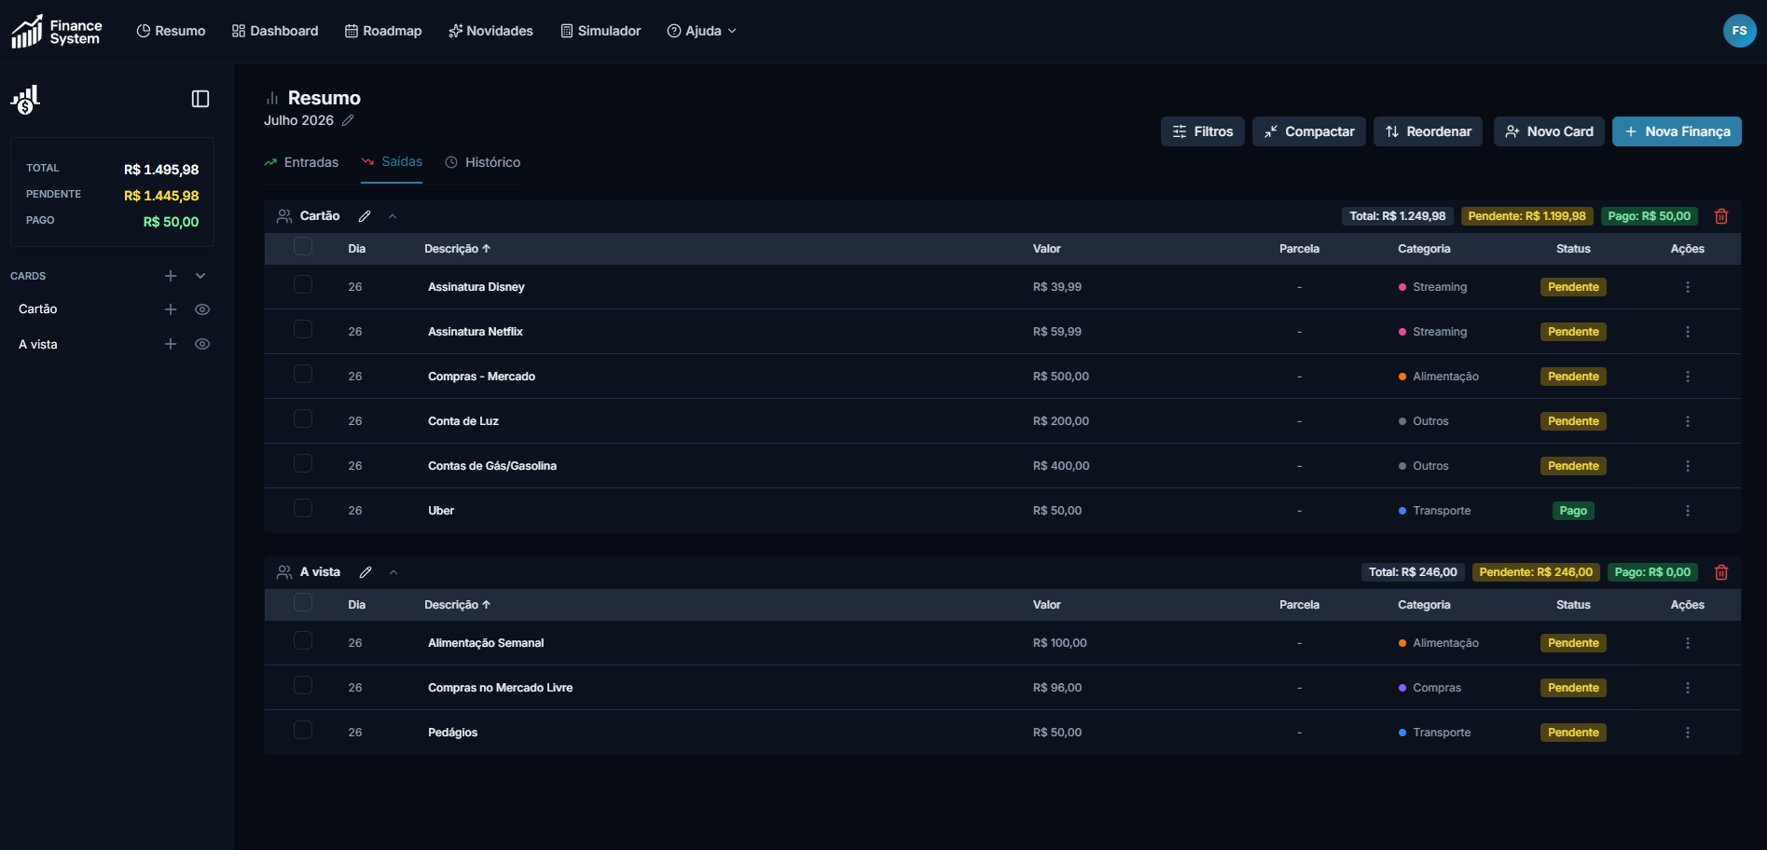This screenshot has width=1767, height=850.
Task: Open actions menu for Alimentação Semanal
Action: coord(1688,643)
